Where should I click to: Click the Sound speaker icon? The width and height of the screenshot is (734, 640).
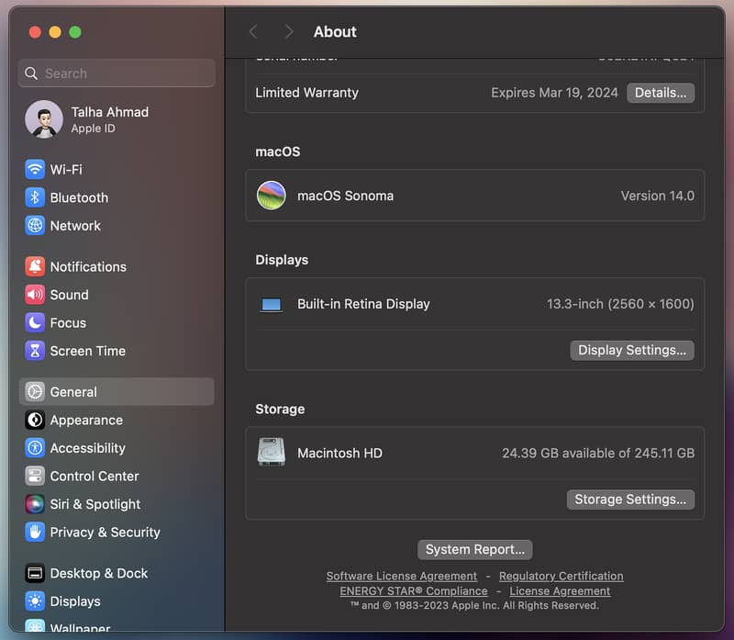click(35, 295)
